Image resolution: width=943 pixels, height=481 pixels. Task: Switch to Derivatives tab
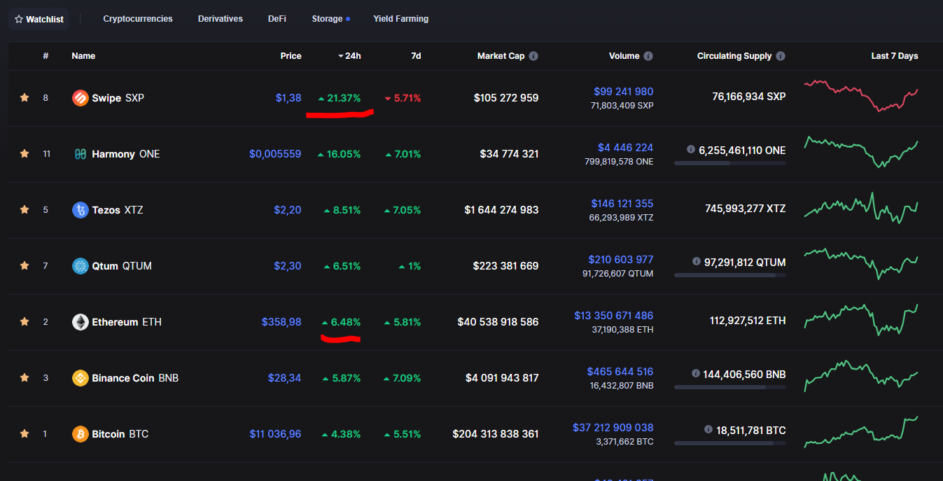tap(221, 19)
